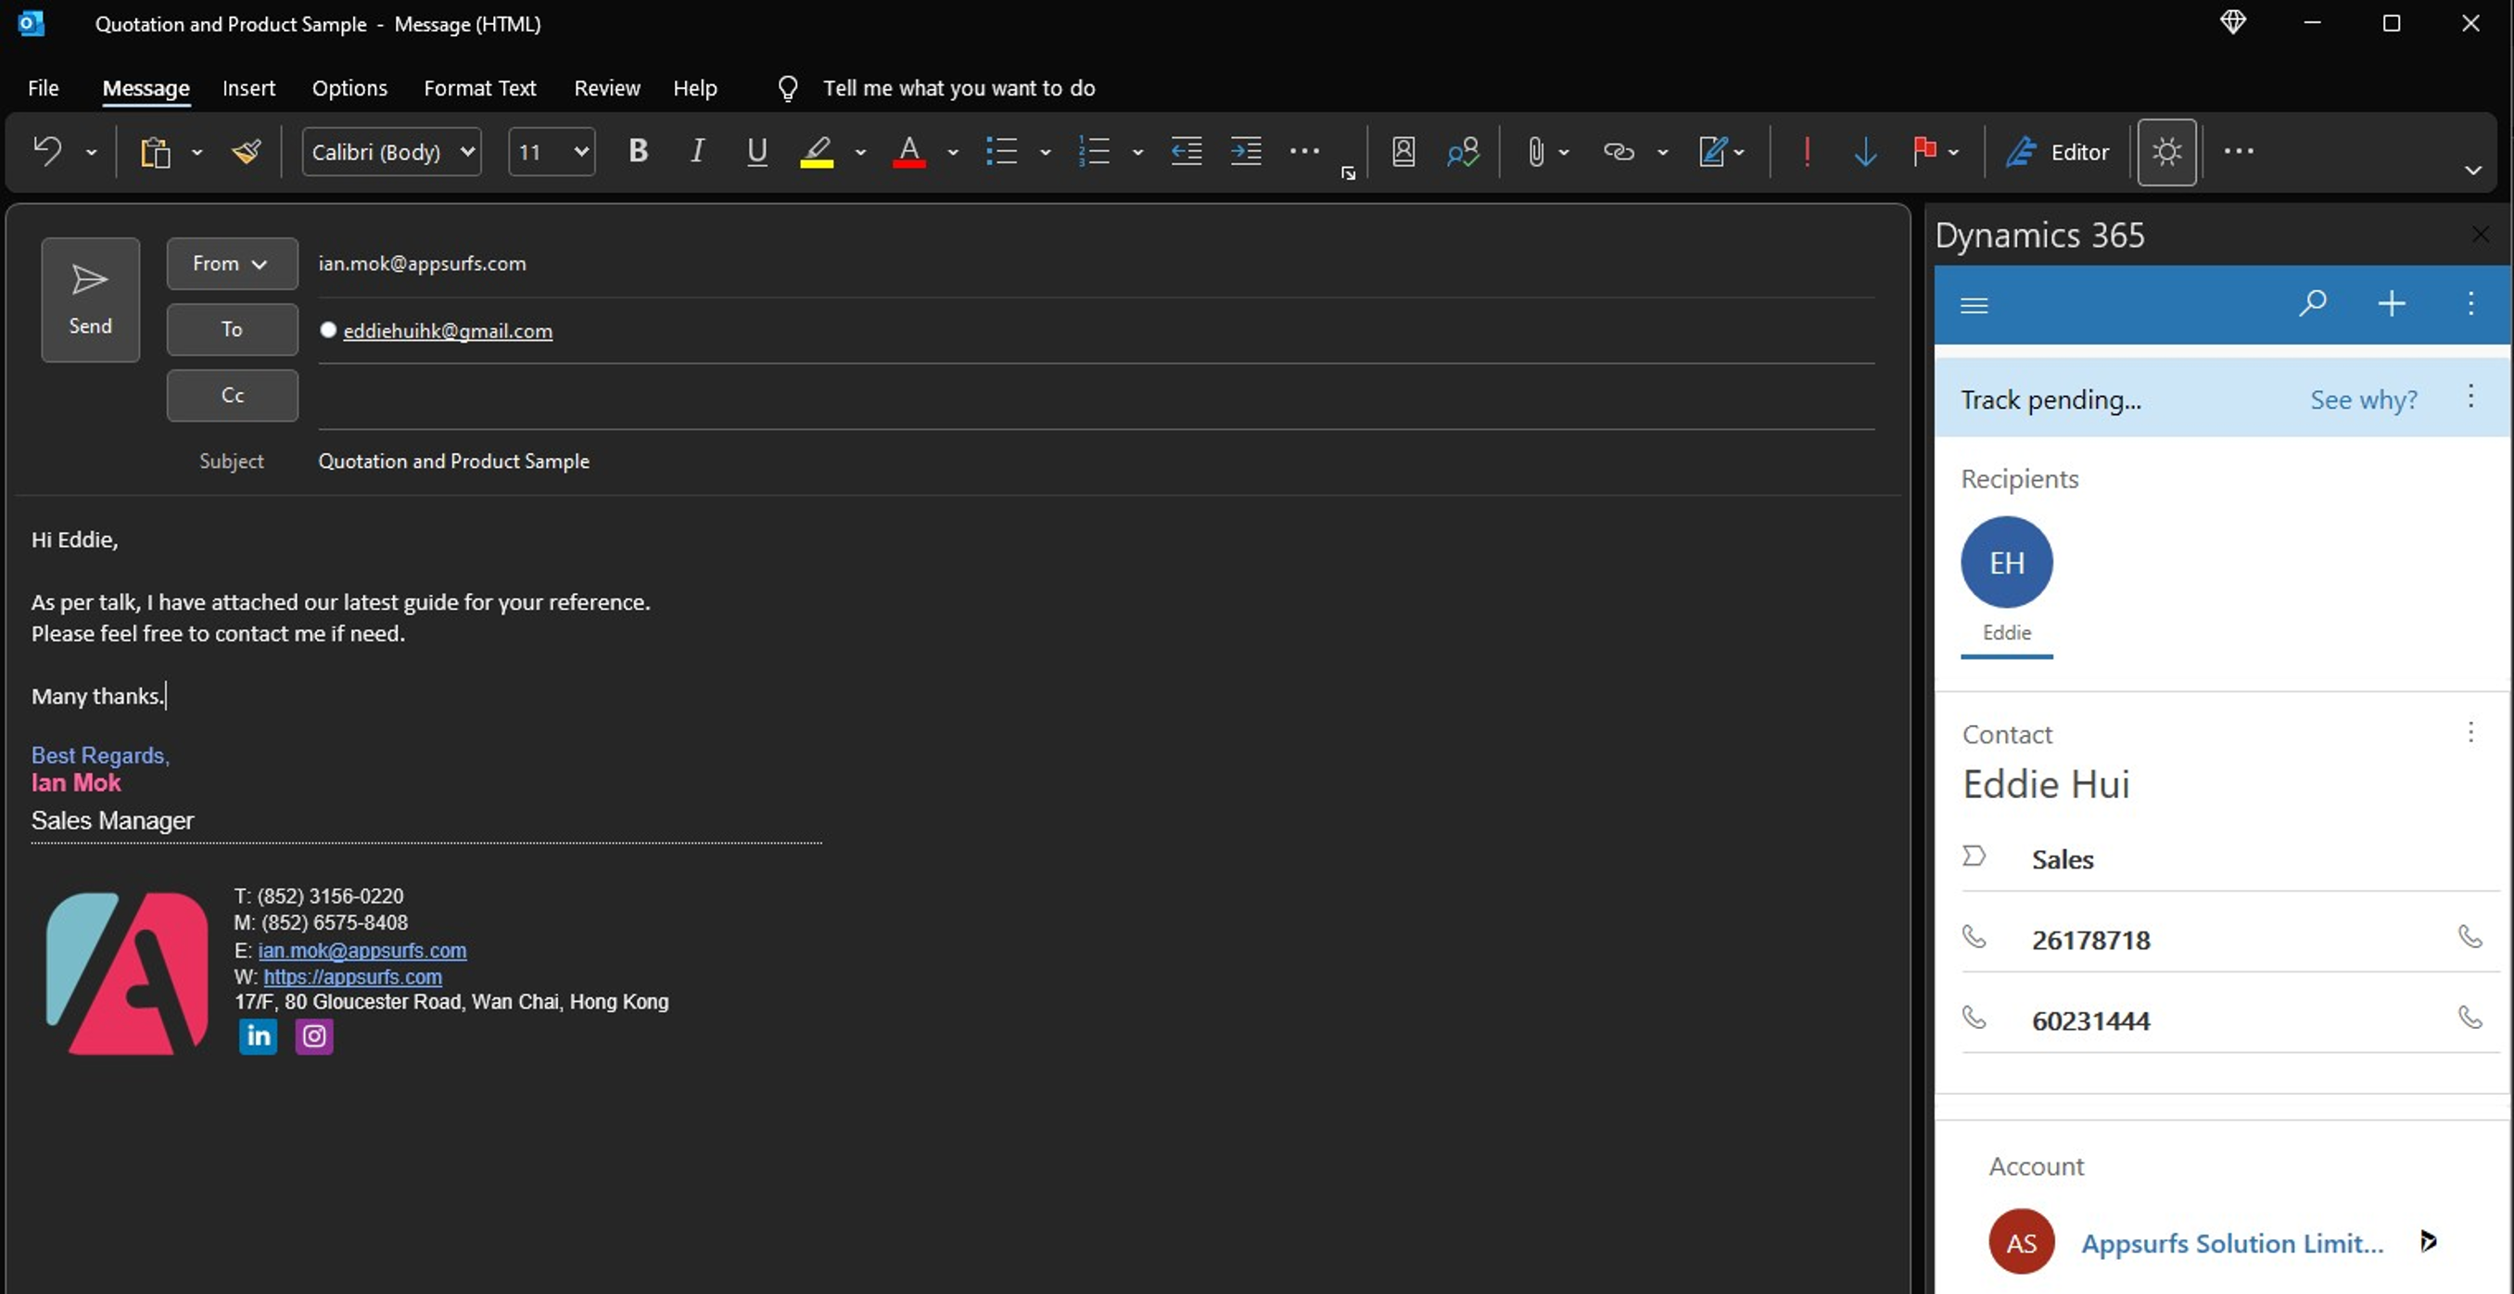The height and width of the screenshot is (1294, 2514).
Task: Click See why? tracking link
Action: [x=2363, y=400]
